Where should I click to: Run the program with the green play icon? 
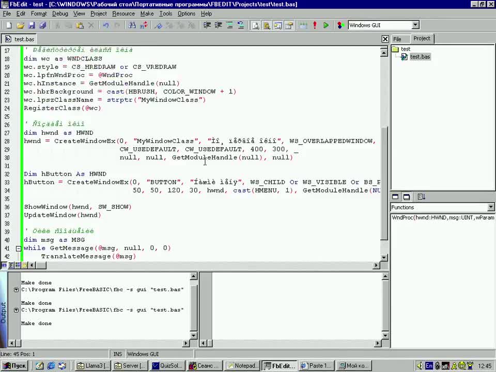326,25
